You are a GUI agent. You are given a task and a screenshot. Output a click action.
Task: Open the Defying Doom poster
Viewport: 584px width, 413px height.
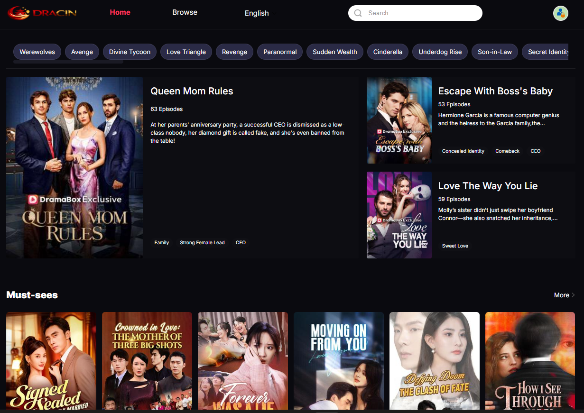[434, 360]
